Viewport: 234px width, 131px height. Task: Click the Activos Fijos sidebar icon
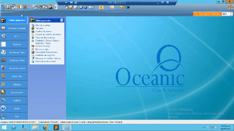tap(4, 76)
